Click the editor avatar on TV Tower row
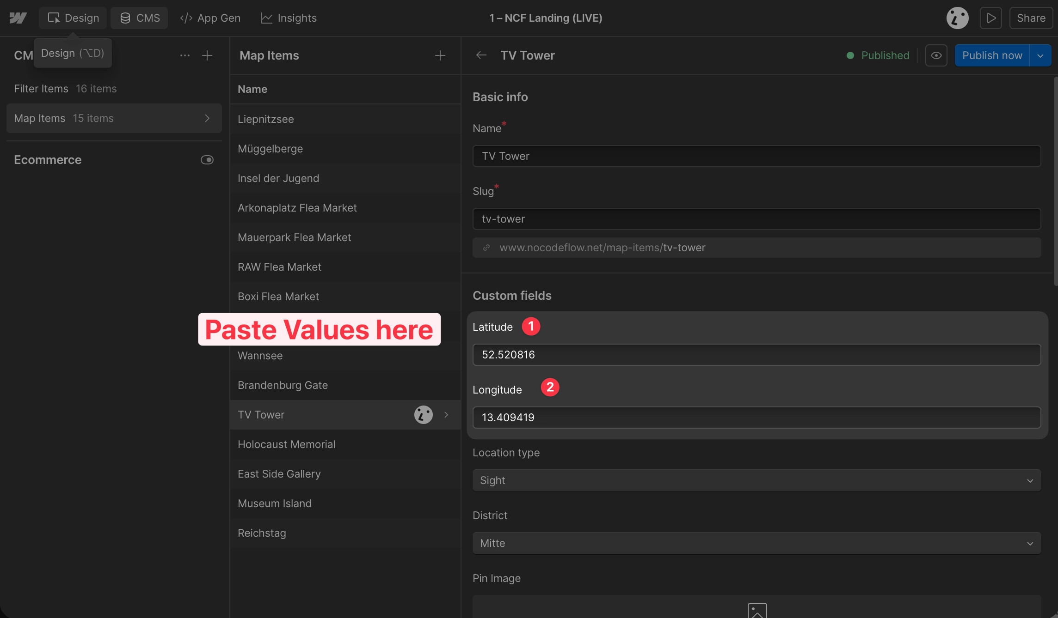1058x618 pixels. (423, 415)
